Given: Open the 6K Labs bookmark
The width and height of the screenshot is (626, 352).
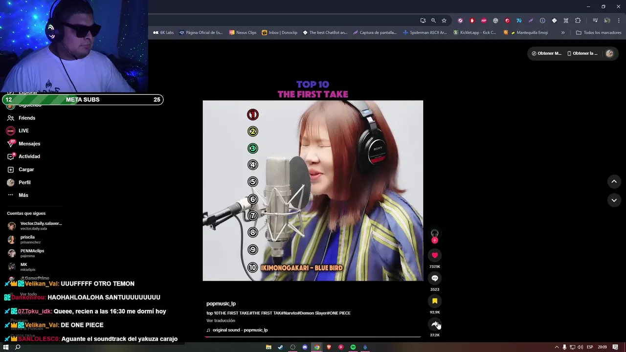Looking at the screenshot, I should point(163,33).
